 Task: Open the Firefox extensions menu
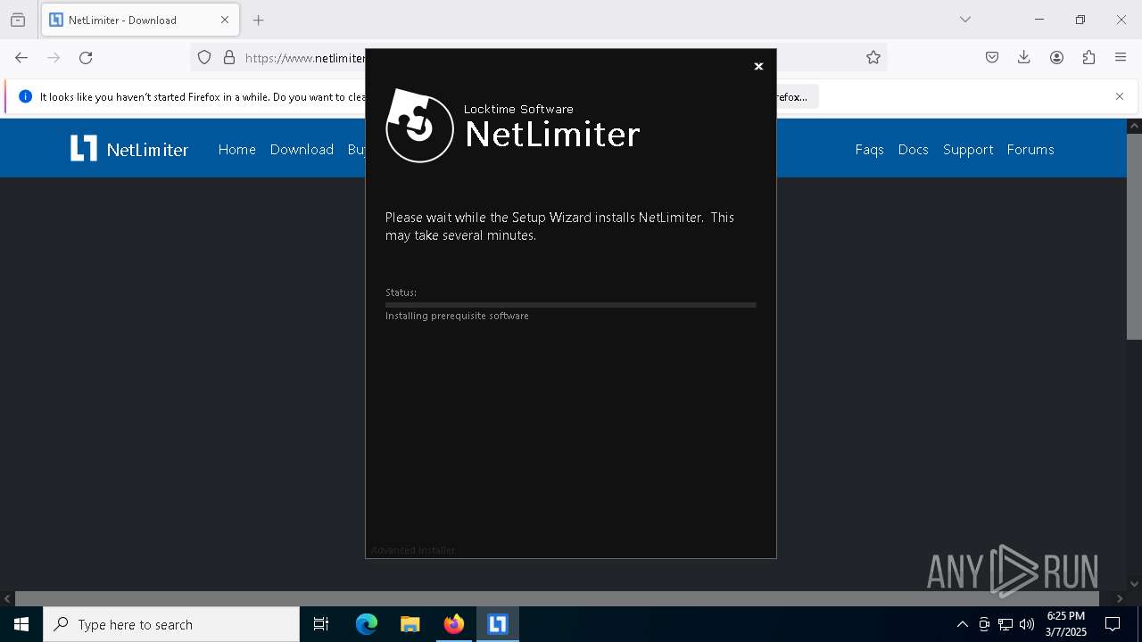(x=1088, y=58)
